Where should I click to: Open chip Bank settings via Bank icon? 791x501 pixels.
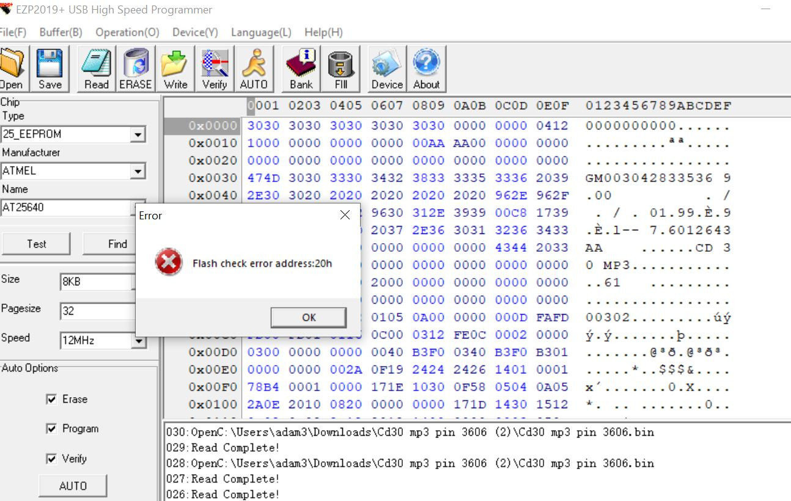coord(300,67)
